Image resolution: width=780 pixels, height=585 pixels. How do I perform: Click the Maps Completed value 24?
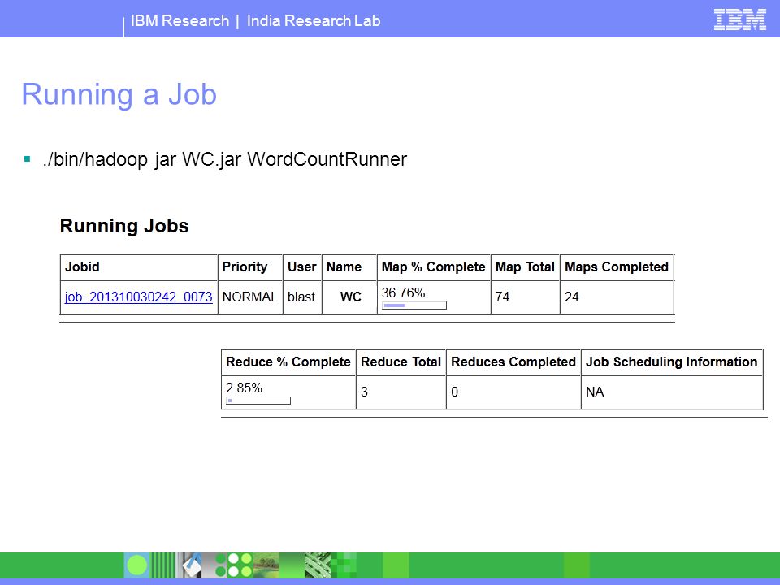571,297
